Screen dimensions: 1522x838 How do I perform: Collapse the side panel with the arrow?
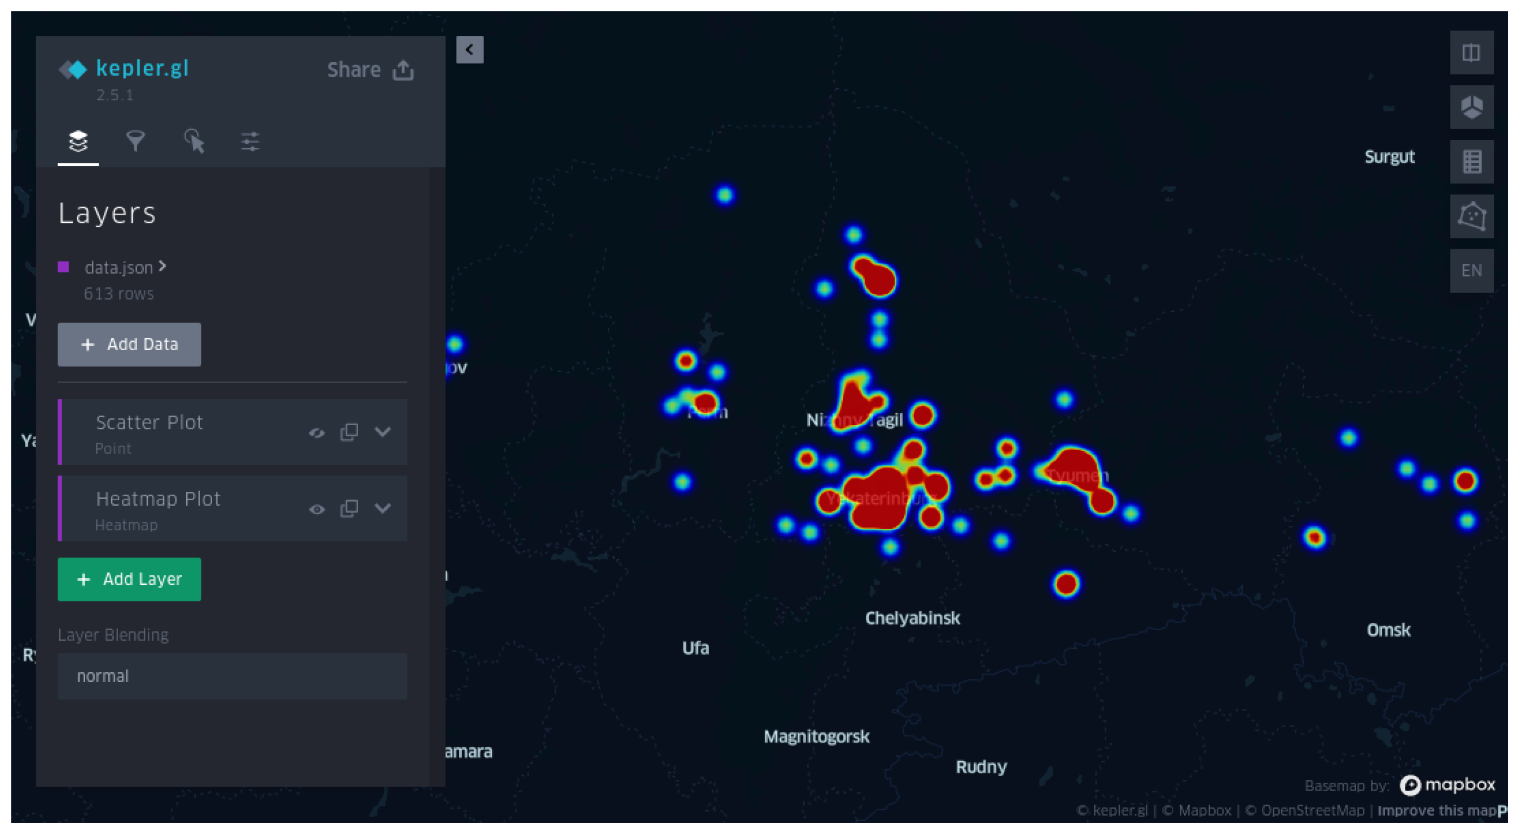click(469, 50)
